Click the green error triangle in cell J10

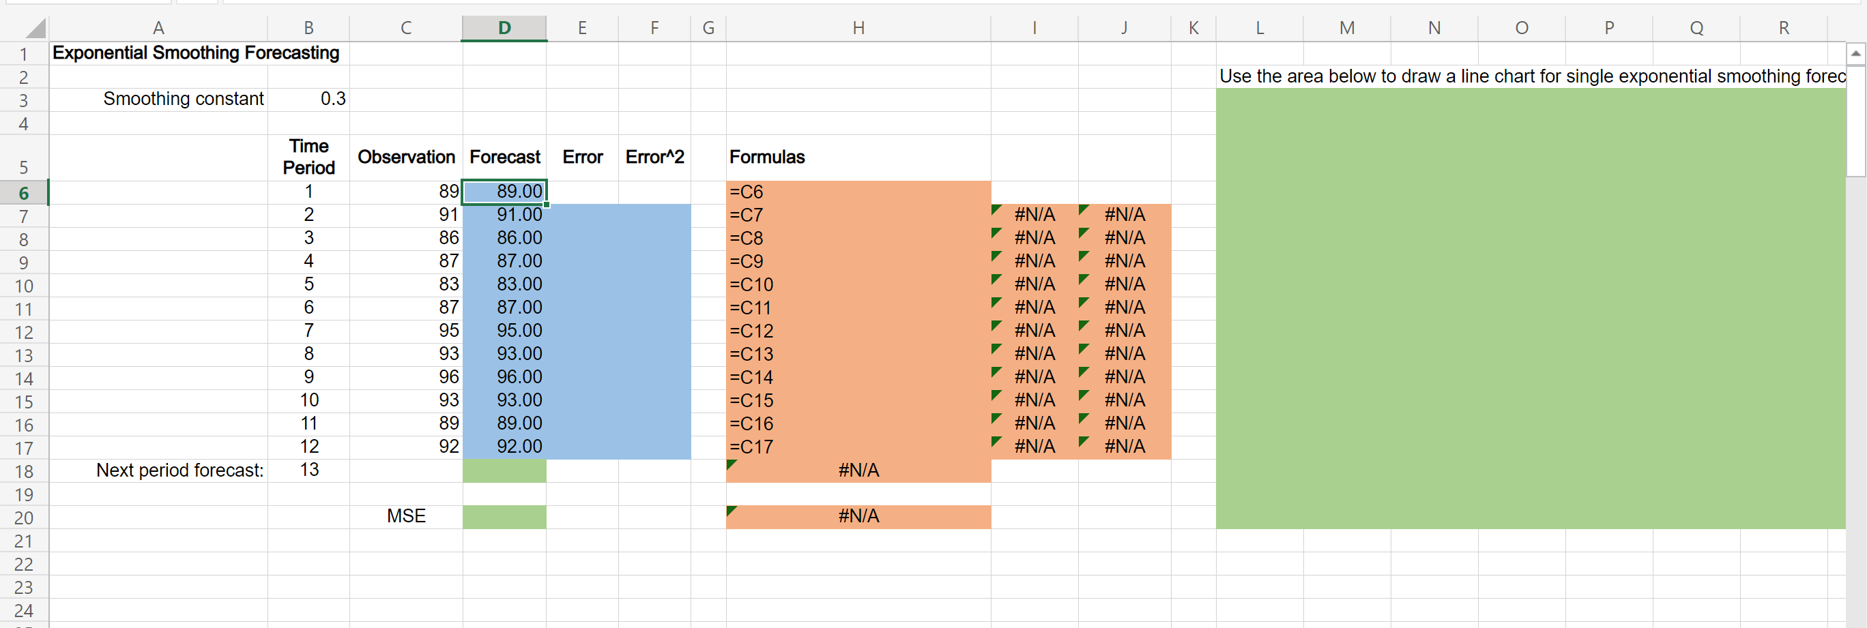pos(1084,278)
